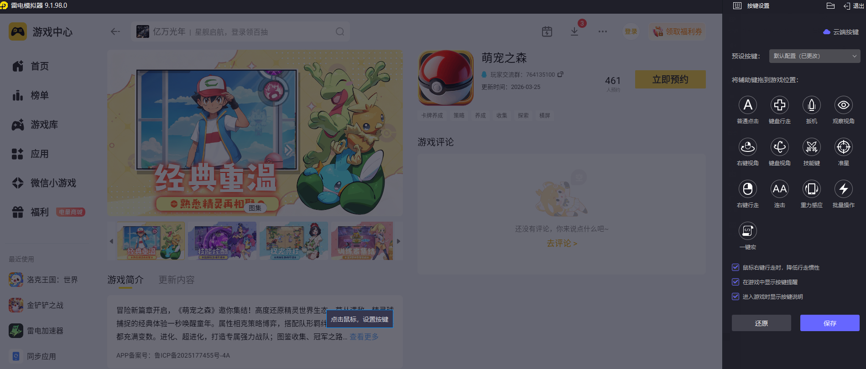Copy the player group number 764135100
866x369 pixels.
(560, 74)
